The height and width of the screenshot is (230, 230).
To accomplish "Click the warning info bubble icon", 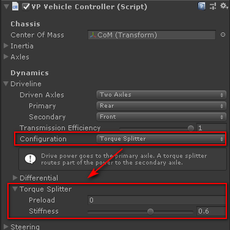I will [x=30, y=159].
